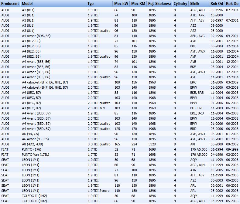This screenshot has height=204, width=240.
Task: Sort by the Cylindry column header
Action: (x=180, y=4)
